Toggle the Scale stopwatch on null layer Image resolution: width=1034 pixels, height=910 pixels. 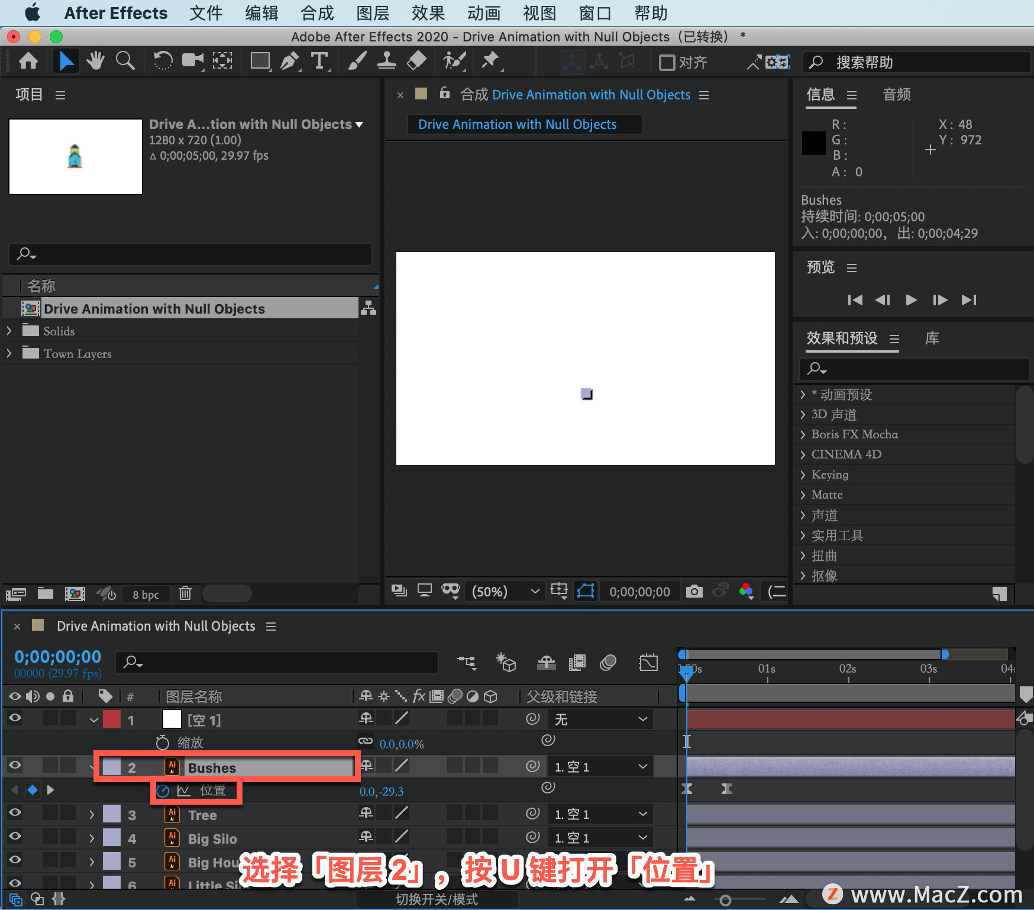(163, 743)
